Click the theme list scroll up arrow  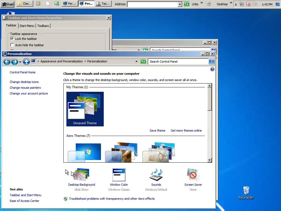(x=209, y=86)
